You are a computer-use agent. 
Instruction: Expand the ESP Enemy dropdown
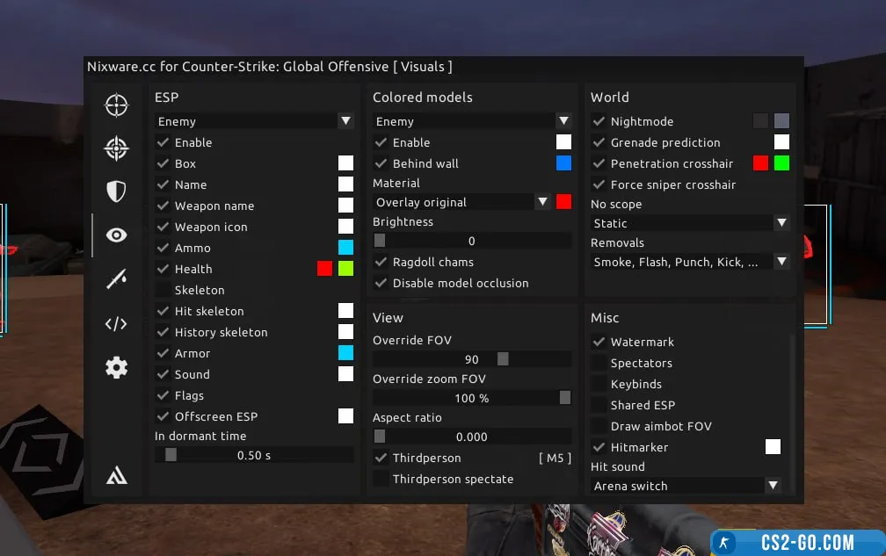point(254,121)
